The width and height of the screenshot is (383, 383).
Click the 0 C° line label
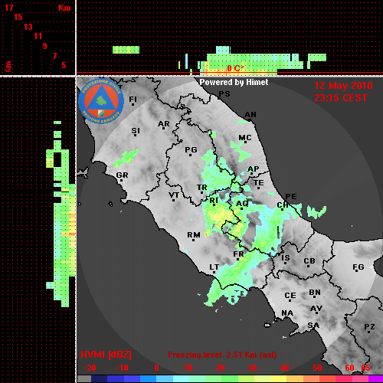click(x=234, y=68)
